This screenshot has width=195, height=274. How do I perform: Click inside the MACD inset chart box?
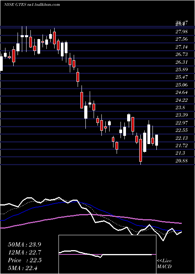pyautogui.click(x=107, y=254)
